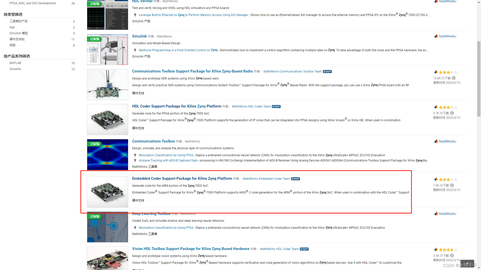Click the MathWorks logo next to Simulink entry
The image size is (481, 270).
click(x=445, y=36)
